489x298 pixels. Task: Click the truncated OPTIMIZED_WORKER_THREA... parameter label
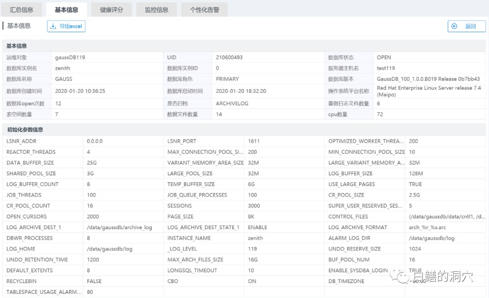(365, 141)
